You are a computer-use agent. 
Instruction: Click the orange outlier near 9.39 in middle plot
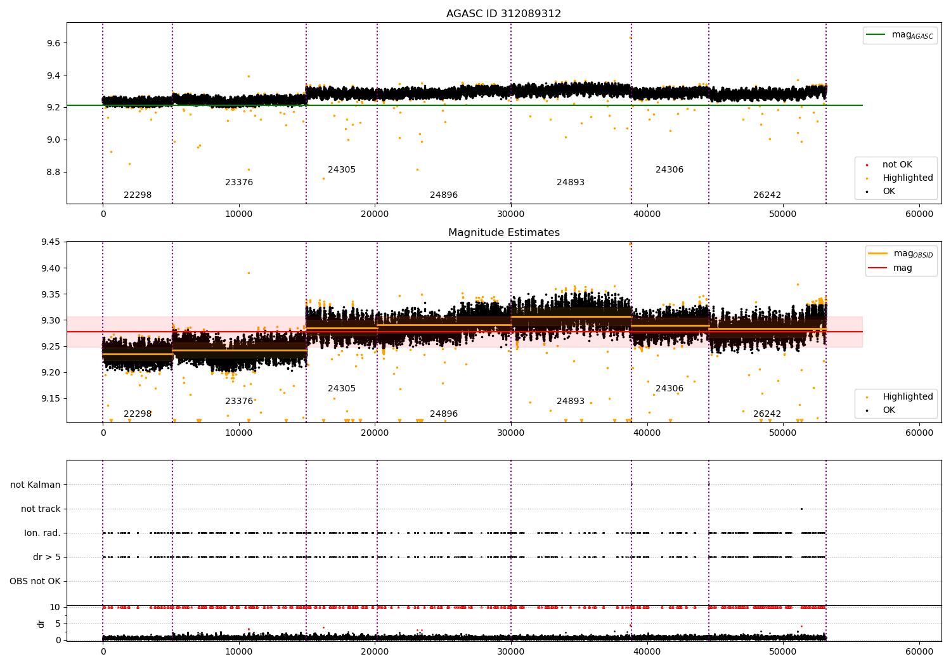(249, 273)
